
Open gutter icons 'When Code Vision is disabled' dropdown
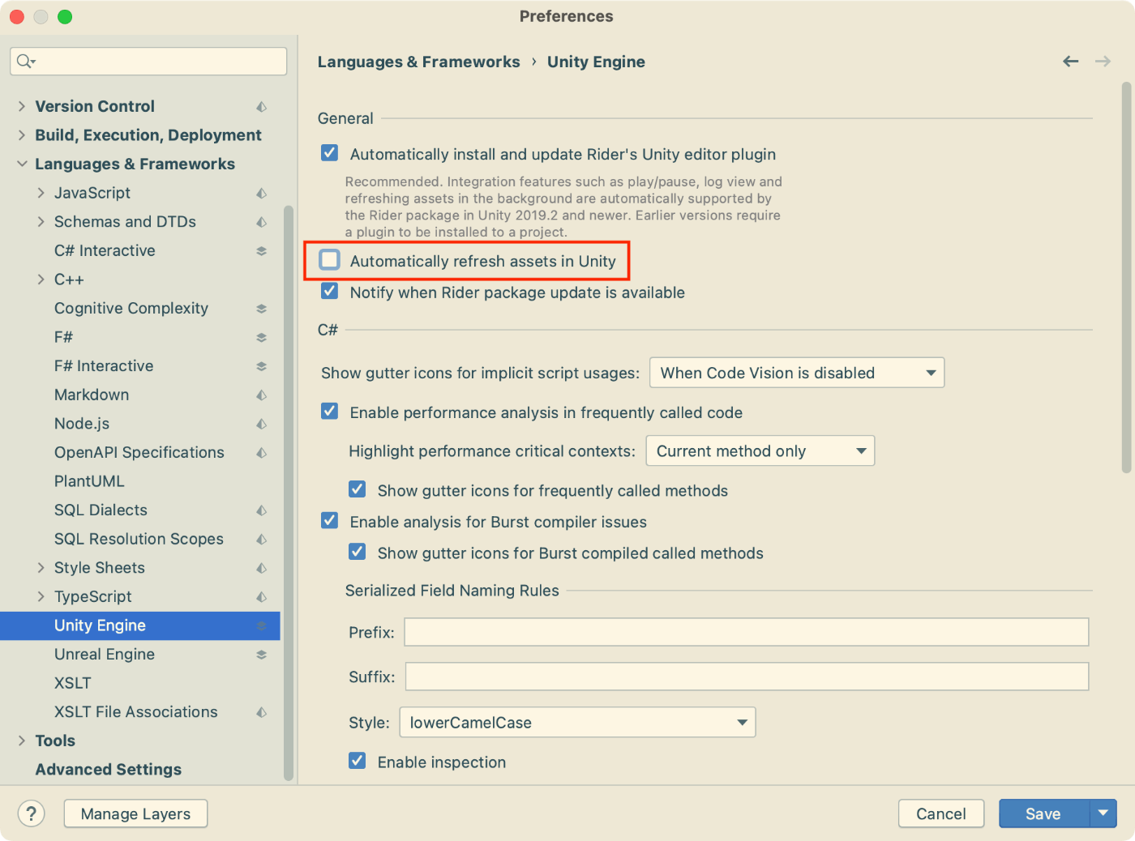797,373
